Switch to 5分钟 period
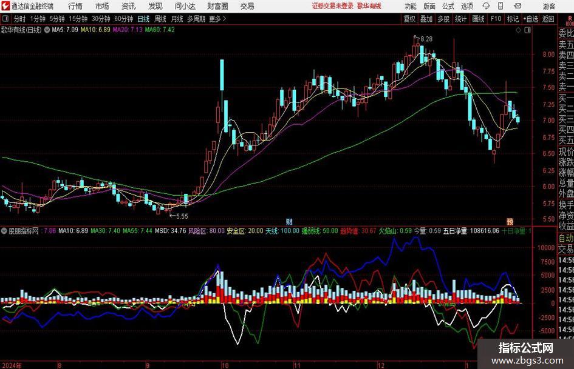This screenshot has width=574, height=369. pyautogui.click(x=57, y=19)
